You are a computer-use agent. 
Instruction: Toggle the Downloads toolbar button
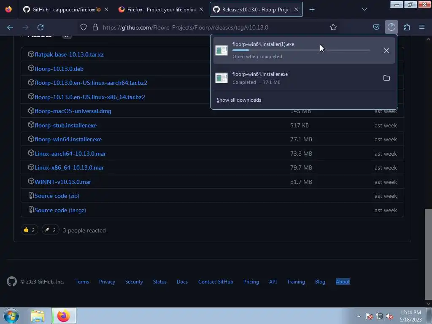point(391,27)
